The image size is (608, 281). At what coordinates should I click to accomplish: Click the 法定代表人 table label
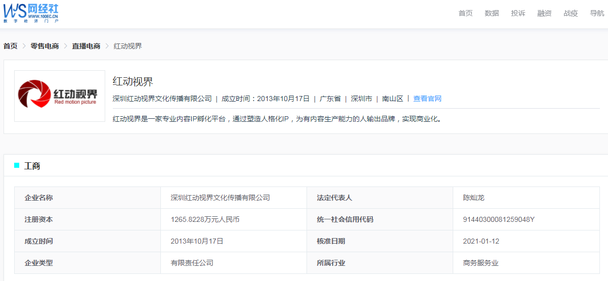(334, 198)
